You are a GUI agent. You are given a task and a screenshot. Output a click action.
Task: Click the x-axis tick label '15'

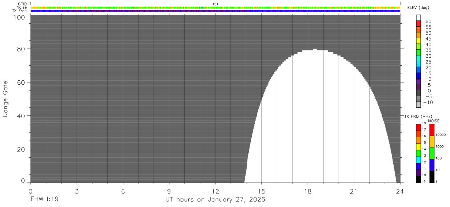tap(262, 191)
